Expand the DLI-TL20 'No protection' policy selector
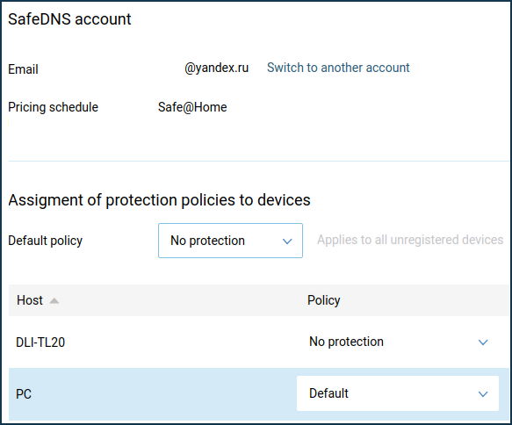The width and height of the screenshot is (512, 425). 398,342
